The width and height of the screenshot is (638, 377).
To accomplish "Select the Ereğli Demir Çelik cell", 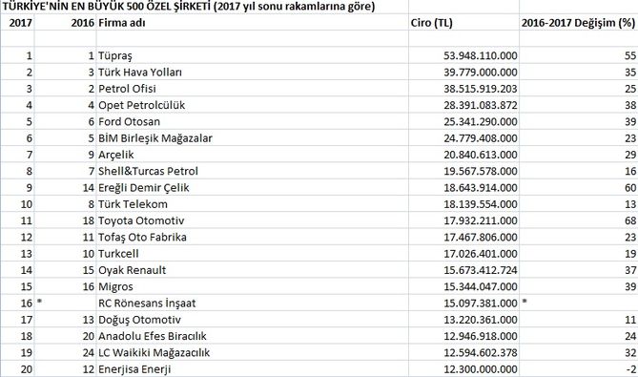I will pos(253,187).
